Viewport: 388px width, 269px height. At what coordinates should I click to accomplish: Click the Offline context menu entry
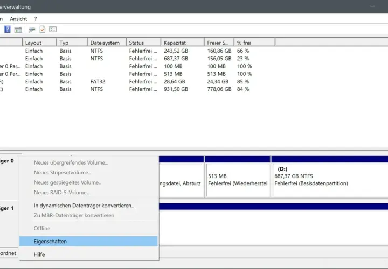[88, 229]
